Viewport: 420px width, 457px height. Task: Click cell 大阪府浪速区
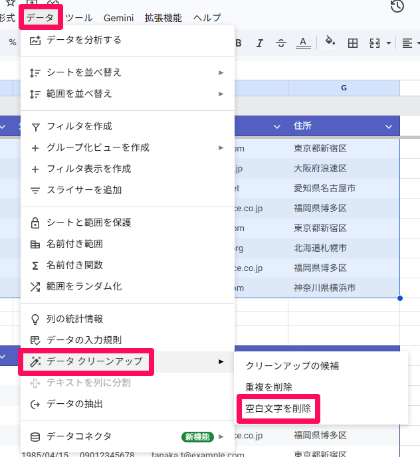point(344,169)
